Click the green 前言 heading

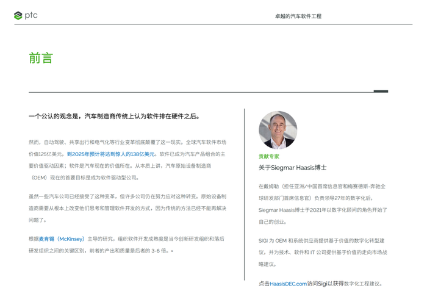[41, 58]
